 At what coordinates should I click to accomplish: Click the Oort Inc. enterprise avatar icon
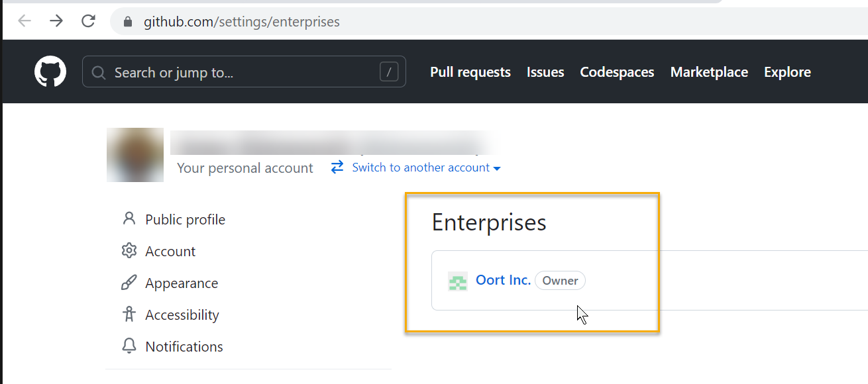[x=457, y=281]
